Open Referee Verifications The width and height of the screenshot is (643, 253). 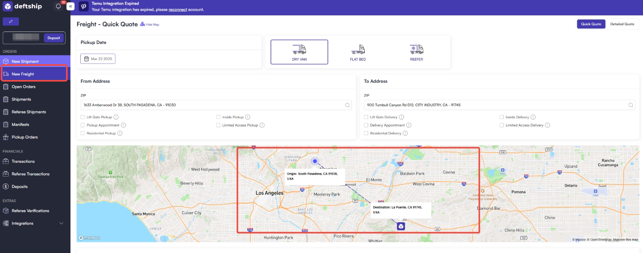tap(35, 211)
